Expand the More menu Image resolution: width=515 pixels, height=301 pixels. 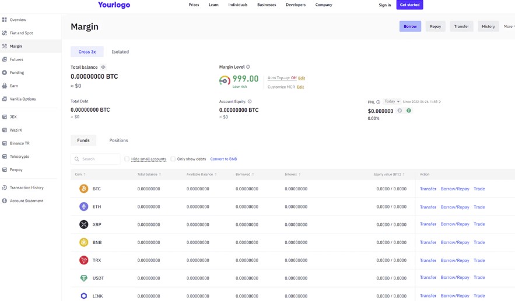509,27
